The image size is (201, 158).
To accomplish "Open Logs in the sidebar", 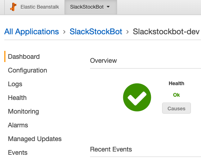I will [x=15, y=84].
